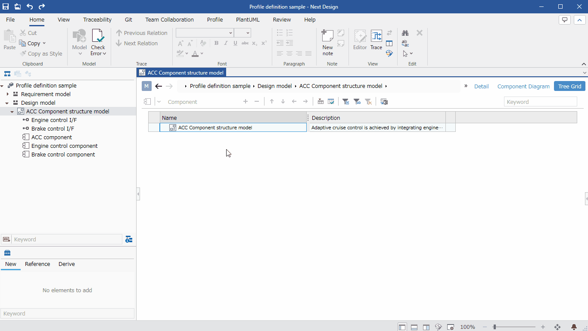
Task: Click the Redo arrow in title bar
Action: pos(42,6)
